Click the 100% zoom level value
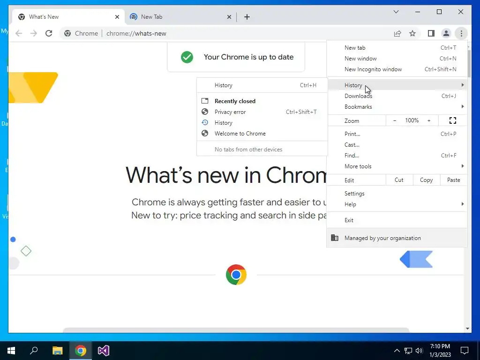The image size is (480, 360). (x=412, y=120)
